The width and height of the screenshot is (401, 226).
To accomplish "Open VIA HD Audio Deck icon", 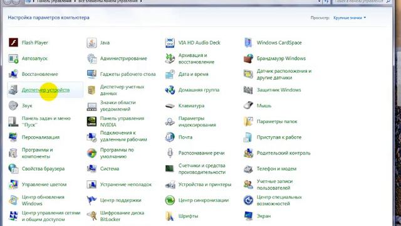I will tap(170, 43).
